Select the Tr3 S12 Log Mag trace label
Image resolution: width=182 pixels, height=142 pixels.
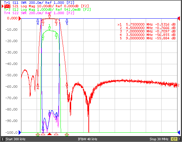47,10
